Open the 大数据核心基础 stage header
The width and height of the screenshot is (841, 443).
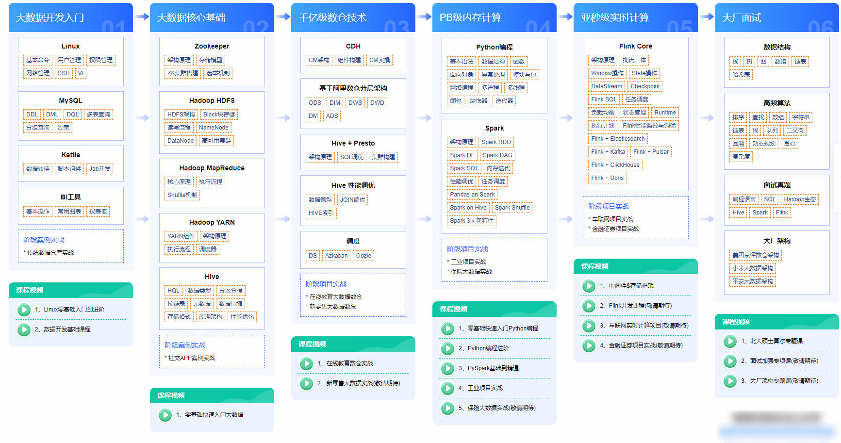(x=212, y=17)
